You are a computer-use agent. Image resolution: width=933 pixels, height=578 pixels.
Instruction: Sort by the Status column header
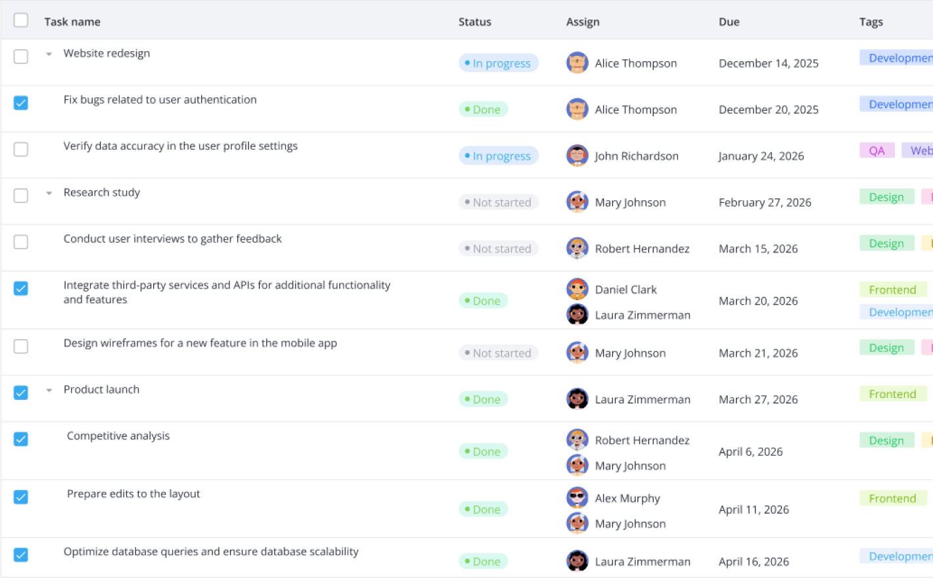pyautogui.click(x=474, y=22)
